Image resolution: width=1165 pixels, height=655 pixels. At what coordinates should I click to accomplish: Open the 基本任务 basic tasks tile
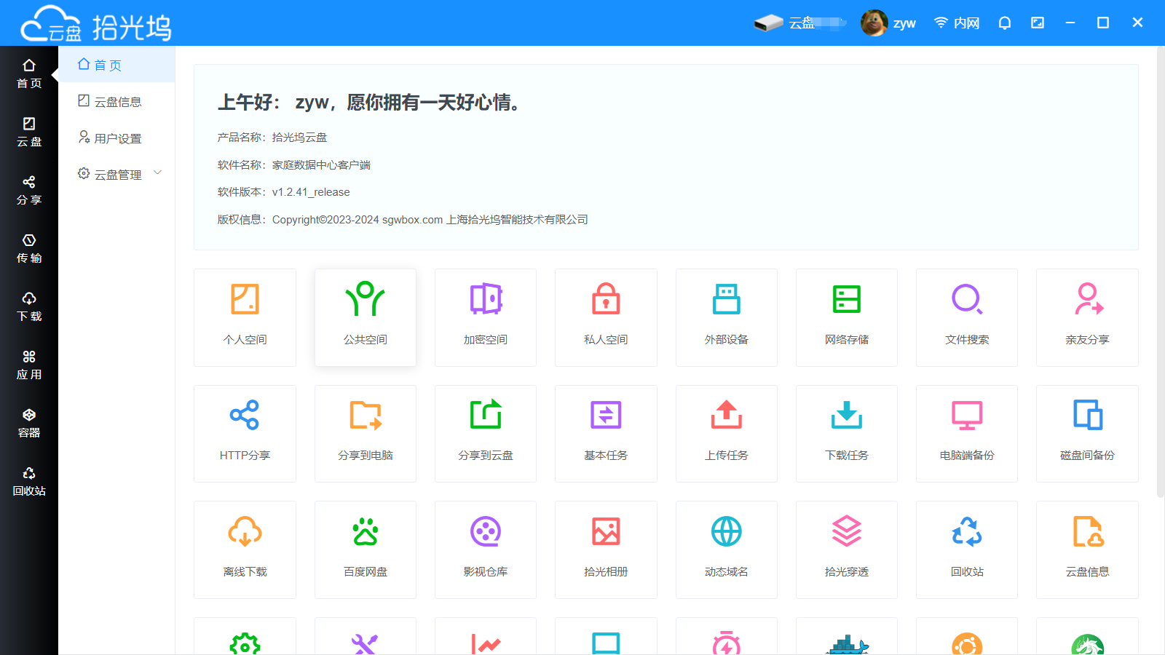tap(606, 434)
